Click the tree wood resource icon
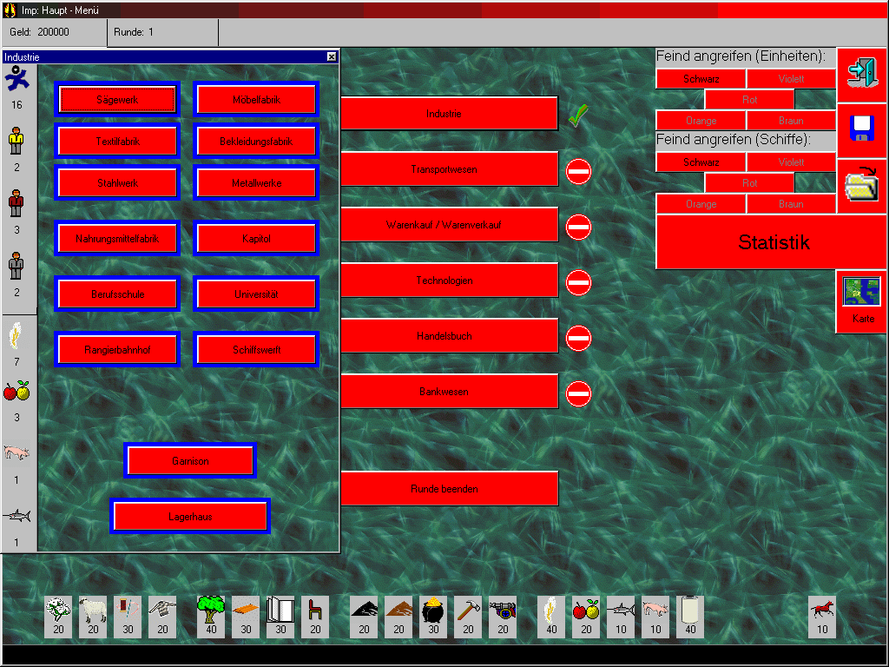Image resolution: width=889 pixels, height=667 pixels. [211, 608]
